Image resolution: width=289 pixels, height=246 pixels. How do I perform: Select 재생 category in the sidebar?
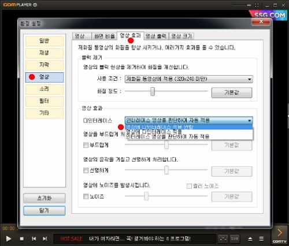tap(45, 53)
